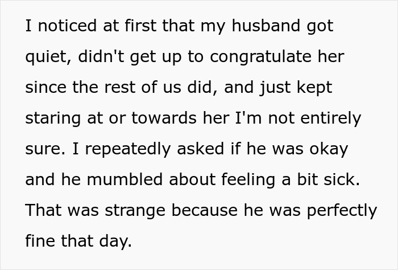
Task: Click on the word "okay"
Action: click(x=329, y=149)
